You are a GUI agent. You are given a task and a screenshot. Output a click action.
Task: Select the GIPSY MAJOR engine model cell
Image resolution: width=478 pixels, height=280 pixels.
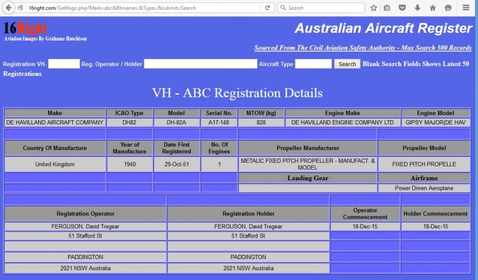tap(436, 123)
